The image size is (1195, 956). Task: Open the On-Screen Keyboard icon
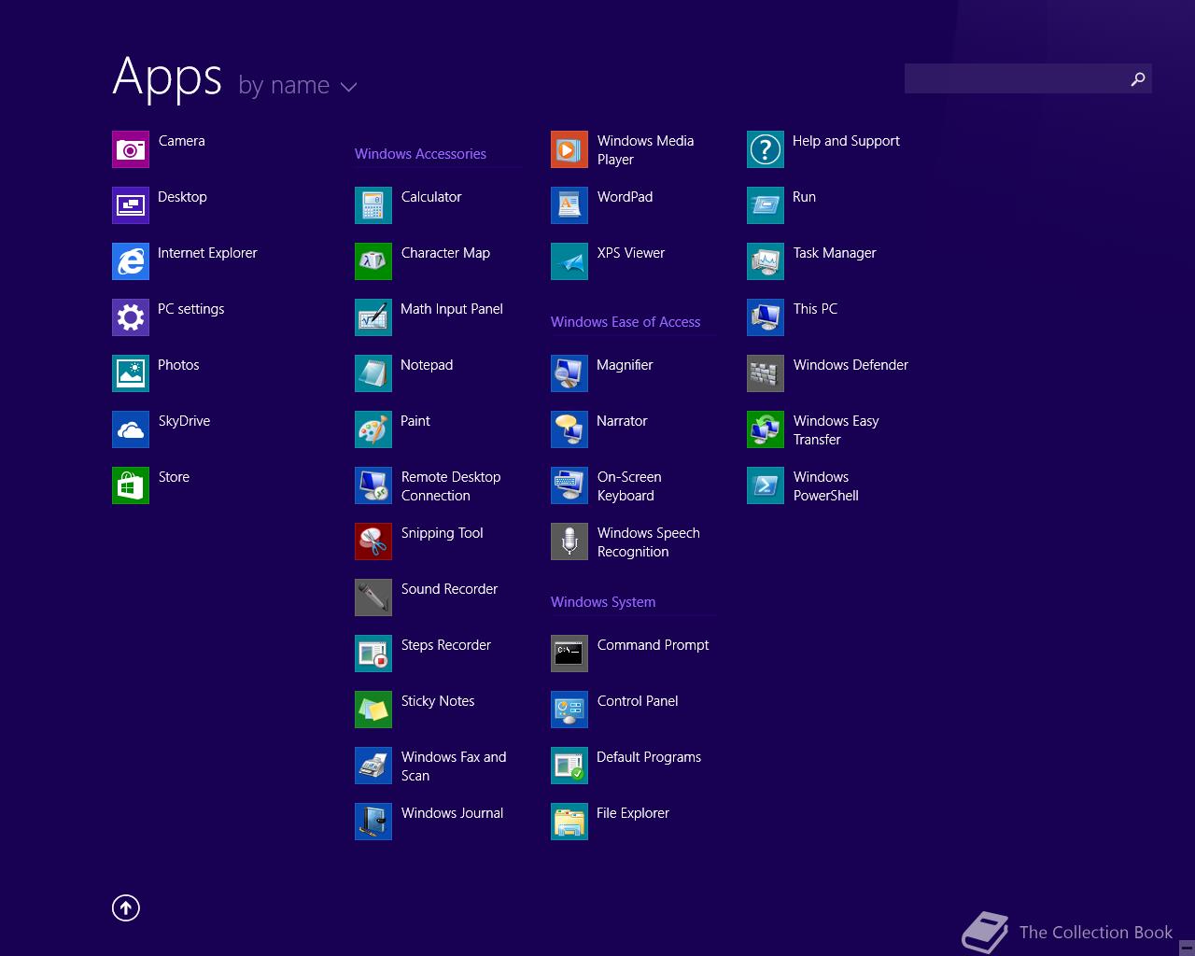569,485
